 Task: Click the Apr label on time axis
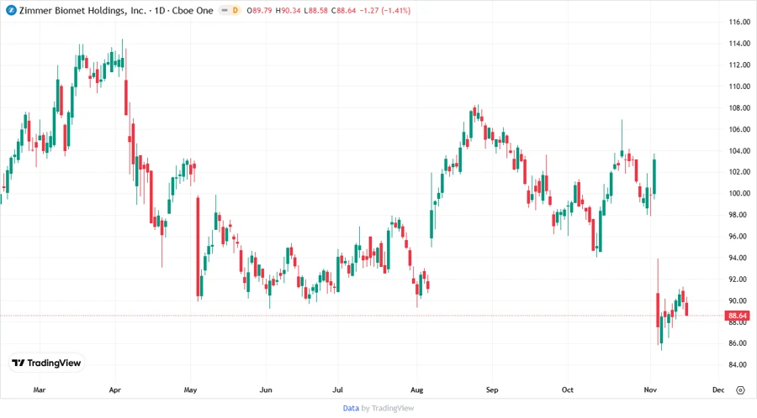pos(115,389)
